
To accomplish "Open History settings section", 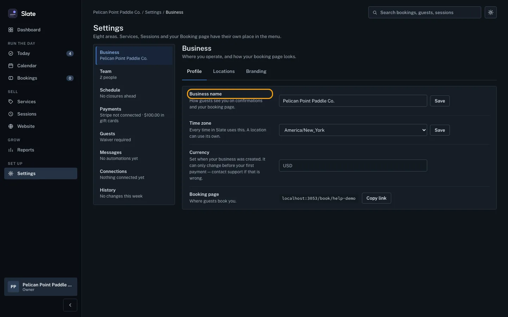I will [x=134, y=193].
